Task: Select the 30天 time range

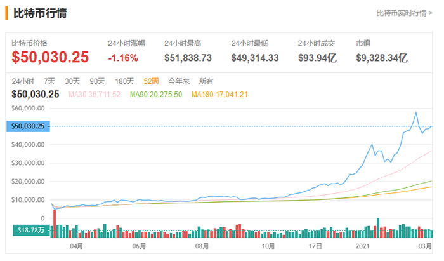Action: (x=72, y=81)
